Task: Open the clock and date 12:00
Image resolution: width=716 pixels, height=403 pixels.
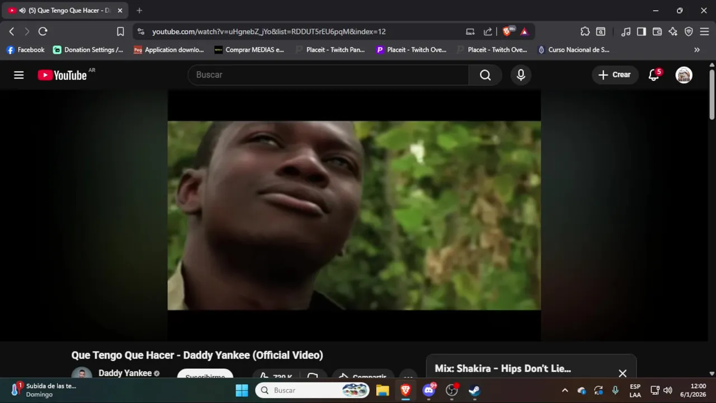Action: (x=693, y=390)
